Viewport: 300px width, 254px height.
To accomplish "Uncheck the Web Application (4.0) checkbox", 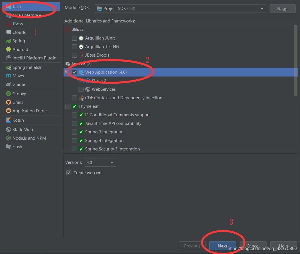I will click(x=74, y=72).
